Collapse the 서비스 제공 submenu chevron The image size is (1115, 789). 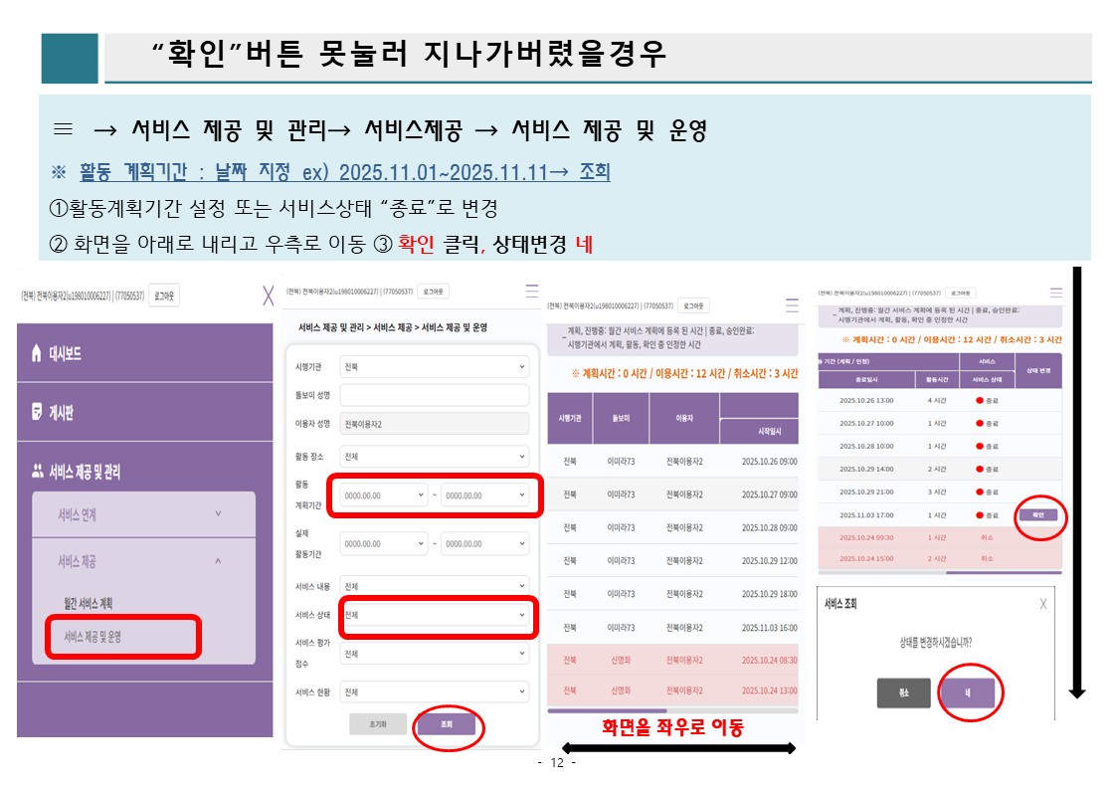point(218,561)
